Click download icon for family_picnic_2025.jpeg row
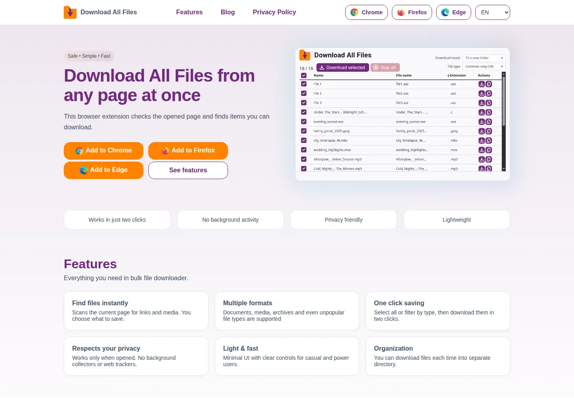The width and height of the screenshot is (574, 398). (482, 131)
